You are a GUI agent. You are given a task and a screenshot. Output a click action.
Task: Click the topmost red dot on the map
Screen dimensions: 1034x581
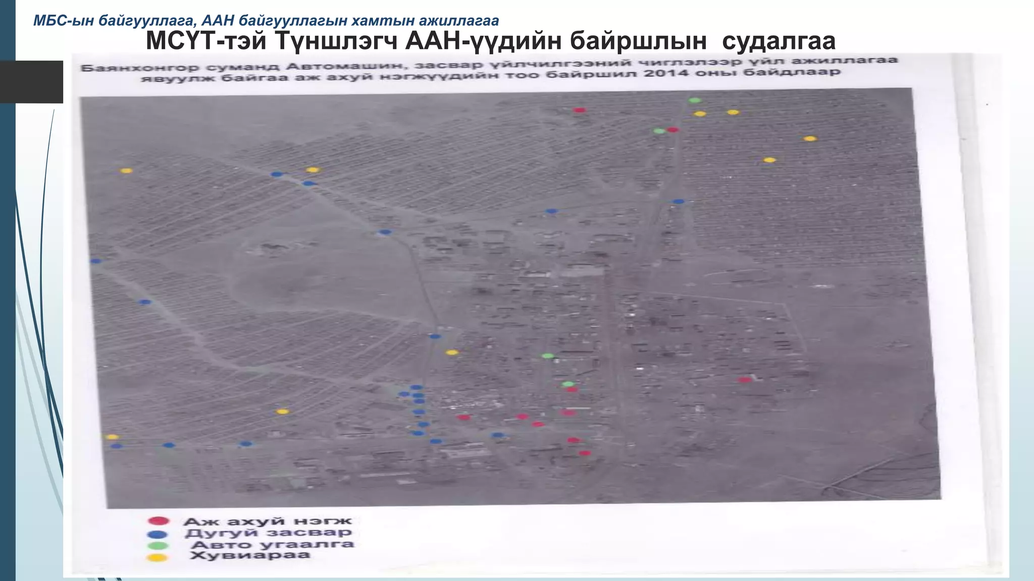[x=580, y=110]
